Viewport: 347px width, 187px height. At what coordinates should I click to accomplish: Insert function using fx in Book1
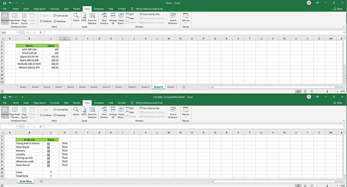40,32
